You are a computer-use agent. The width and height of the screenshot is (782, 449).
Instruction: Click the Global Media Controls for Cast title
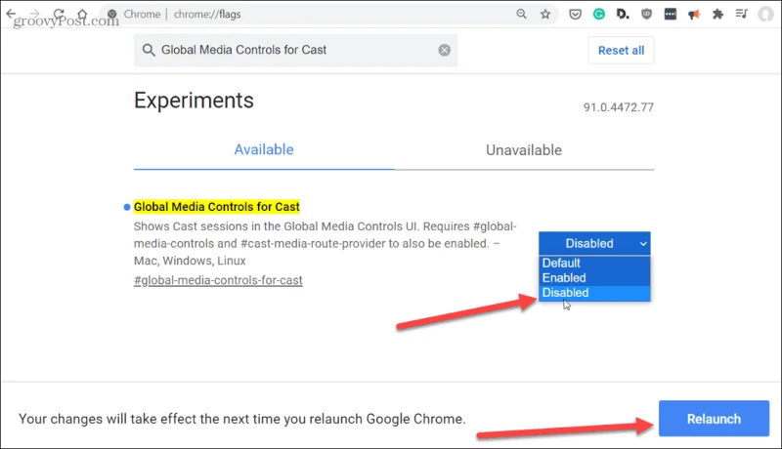click(x=216, y=207)
